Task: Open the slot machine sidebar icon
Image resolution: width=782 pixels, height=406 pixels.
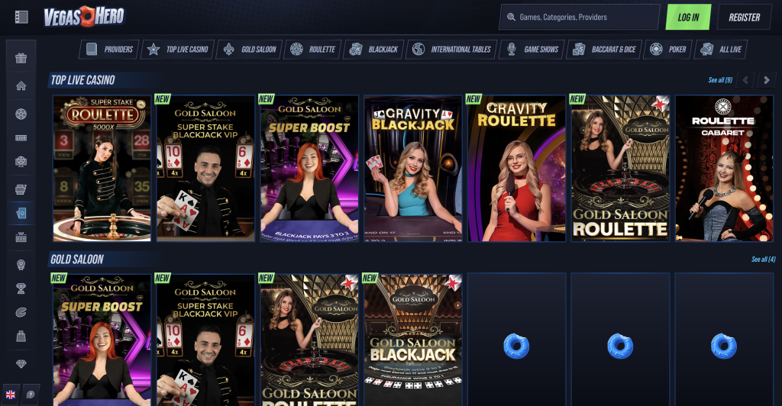Action: [21, 189]
